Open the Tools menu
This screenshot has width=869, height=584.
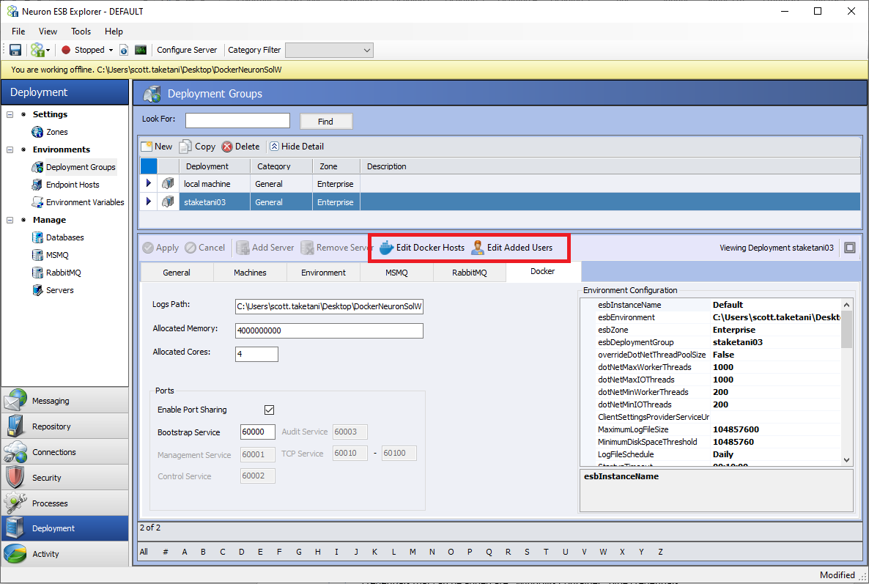point(81,32)
